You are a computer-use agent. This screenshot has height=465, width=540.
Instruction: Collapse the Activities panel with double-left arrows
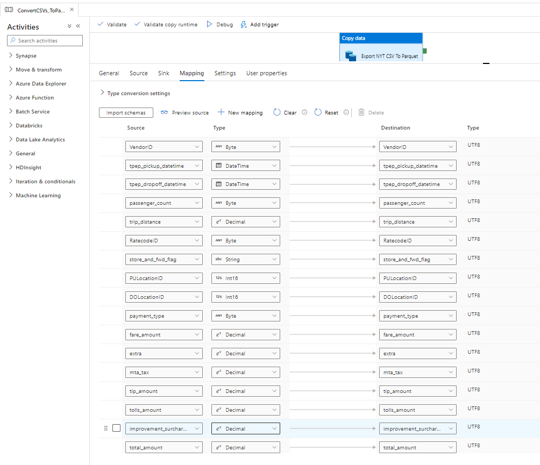[x=78, y=26]
